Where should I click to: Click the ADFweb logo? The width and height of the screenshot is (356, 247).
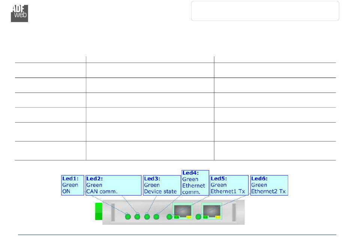pyautogui.click(x=19, y=13)
